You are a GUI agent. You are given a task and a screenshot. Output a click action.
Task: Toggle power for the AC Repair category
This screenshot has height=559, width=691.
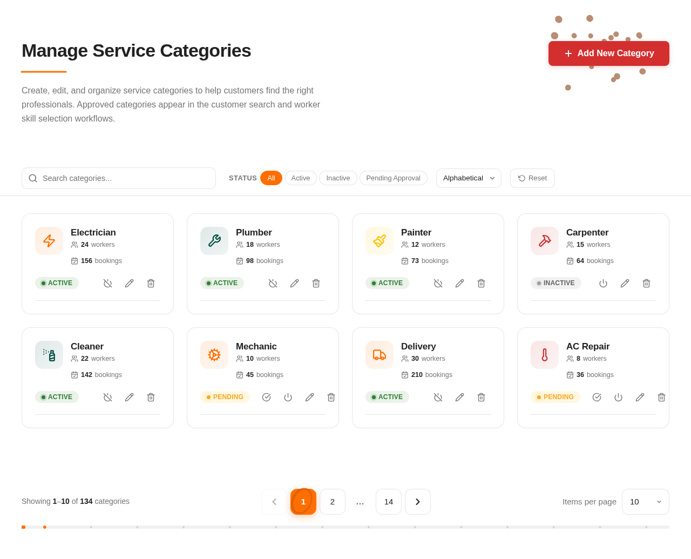(x=619, y=398)
